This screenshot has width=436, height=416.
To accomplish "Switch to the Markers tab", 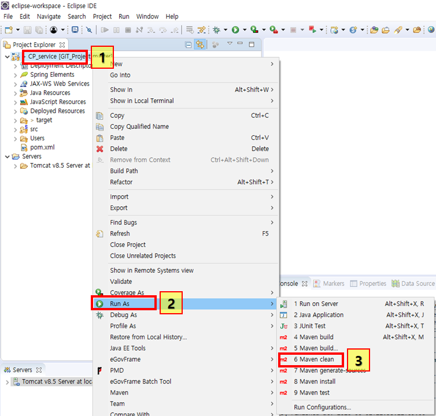I will click(x=328, y=284).
